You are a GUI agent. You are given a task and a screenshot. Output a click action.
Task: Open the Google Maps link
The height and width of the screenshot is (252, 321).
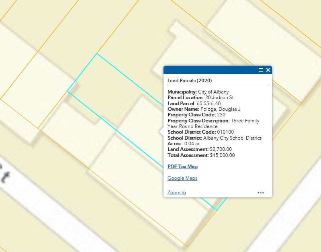coord(182,178)
